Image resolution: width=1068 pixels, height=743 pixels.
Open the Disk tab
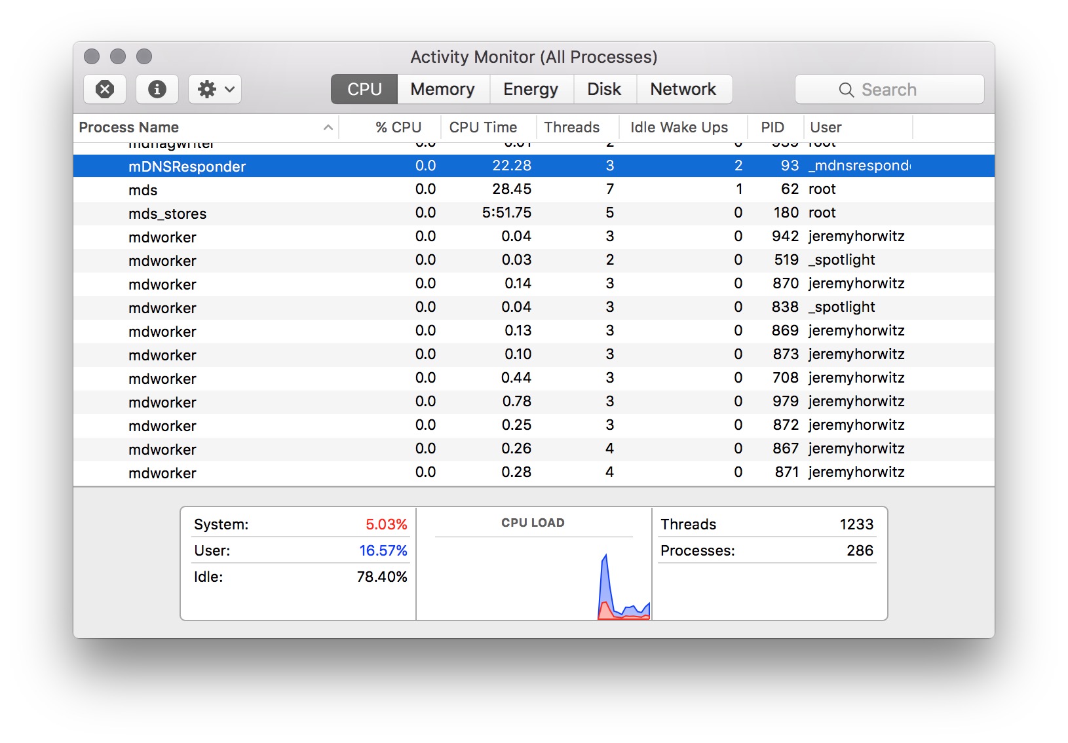[x=603, y=89]
